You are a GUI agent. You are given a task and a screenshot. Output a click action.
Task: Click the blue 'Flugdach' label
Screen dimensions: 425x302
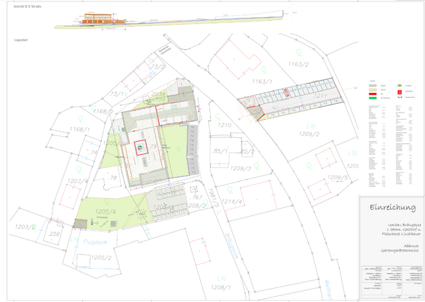[x=95, y=242]
